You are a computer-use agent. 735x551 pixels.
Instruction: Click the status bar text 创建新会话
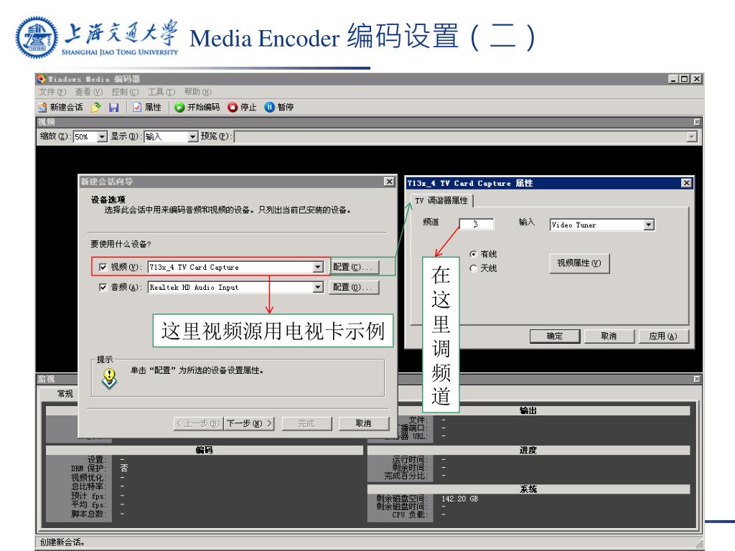[x=62, y=542]
